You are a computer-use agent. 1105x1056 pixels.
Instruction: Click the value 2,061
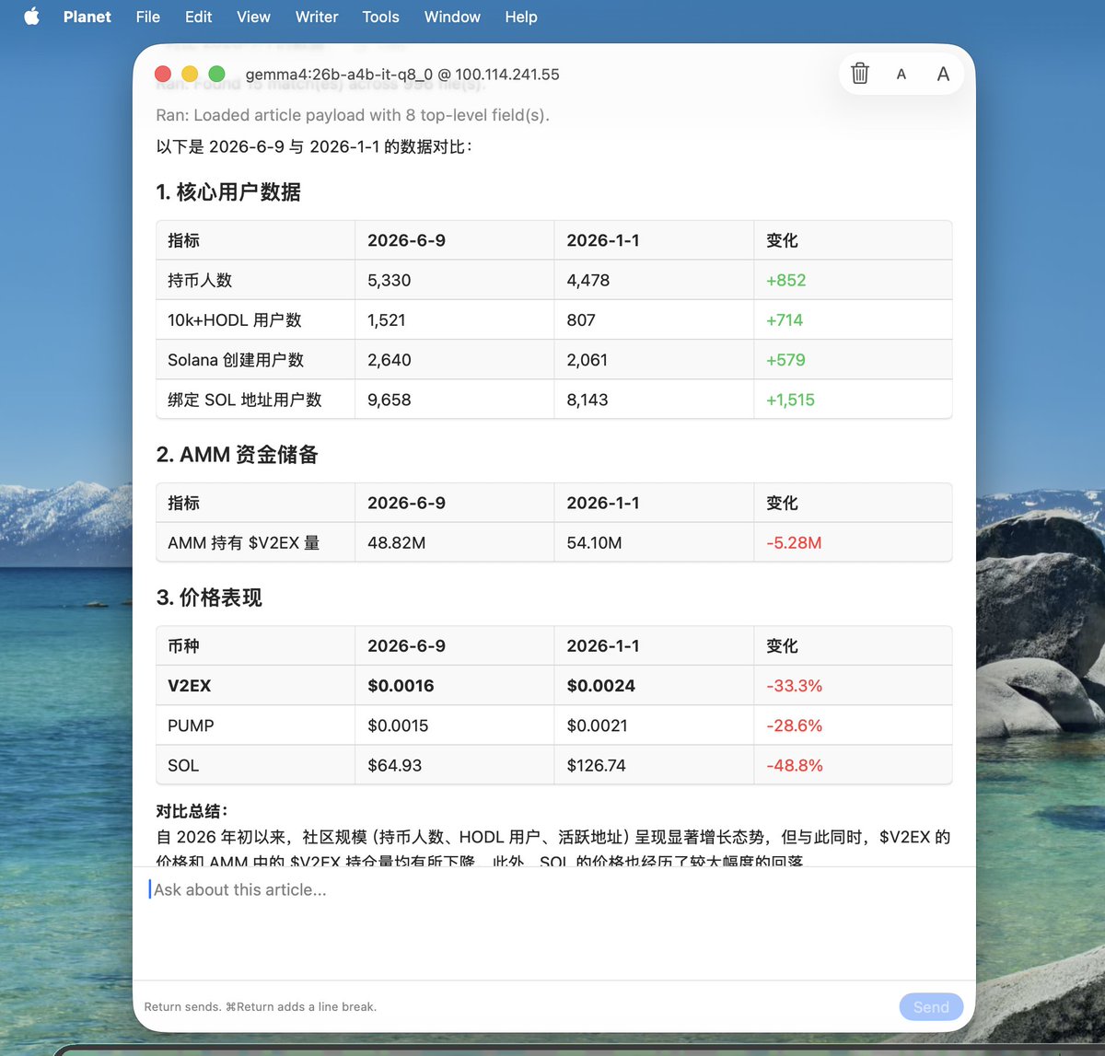pyautogui.click(x=587, y=360)
